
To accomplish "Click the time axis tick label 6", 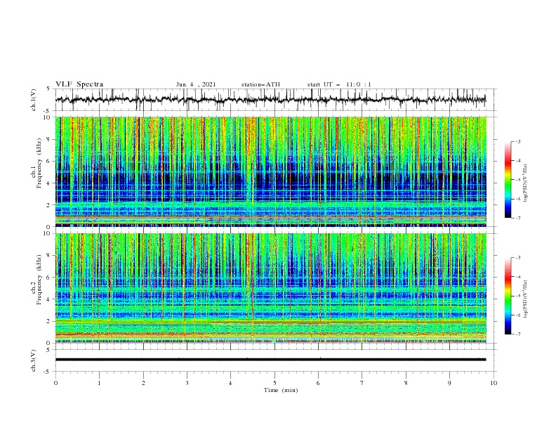I will click(x=318, y=383).
